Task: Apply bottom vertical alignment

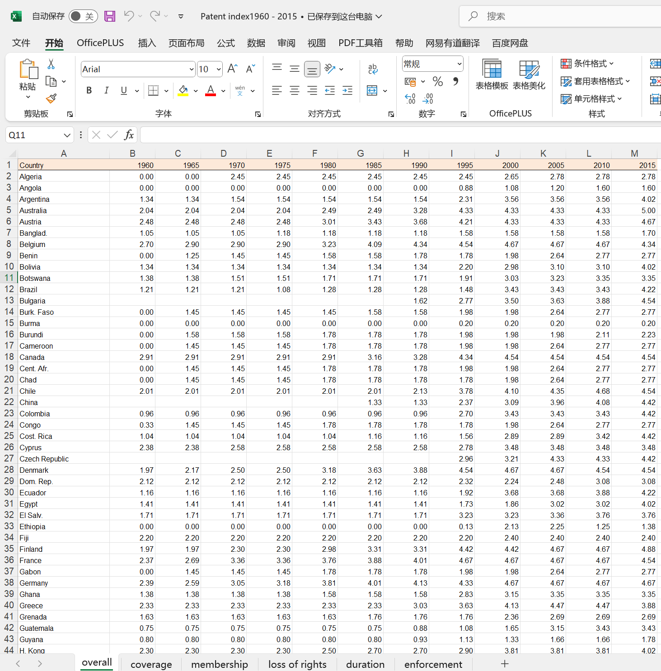Action: click(312, 69)
